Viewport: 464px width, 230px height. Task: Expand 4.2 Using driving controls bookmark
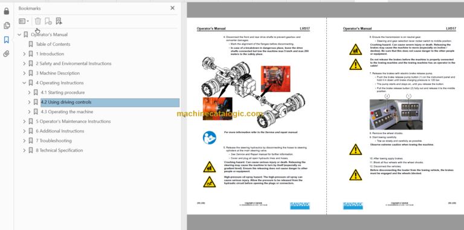tap(29, 102)
